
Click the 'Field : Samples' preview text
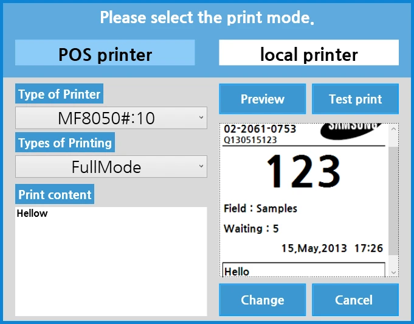tap(260, 208)
